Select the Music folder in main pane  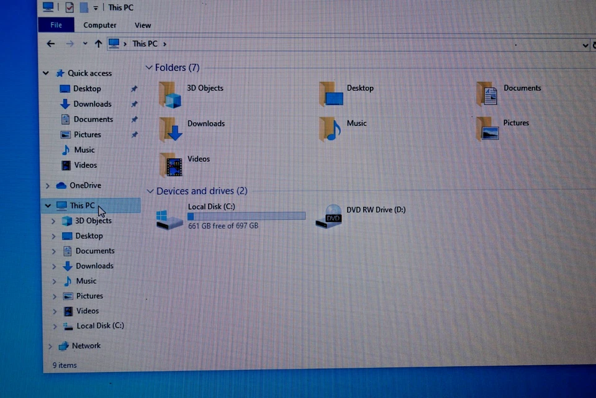coord(330,129)
